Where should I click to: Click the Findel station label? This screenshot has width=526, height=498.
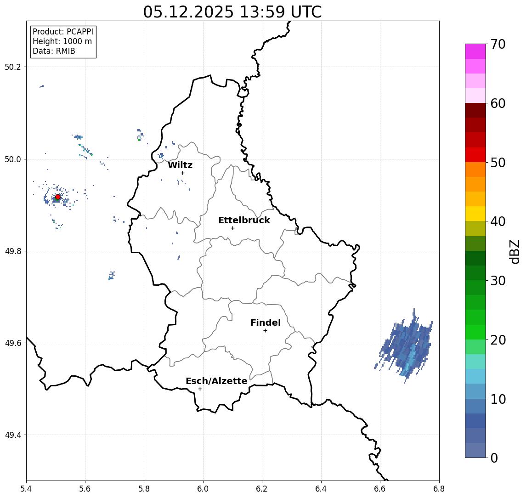266,323
